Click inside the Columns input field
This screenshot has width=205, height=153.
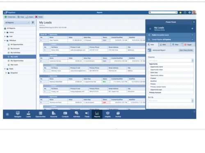(x=170, y=60)
